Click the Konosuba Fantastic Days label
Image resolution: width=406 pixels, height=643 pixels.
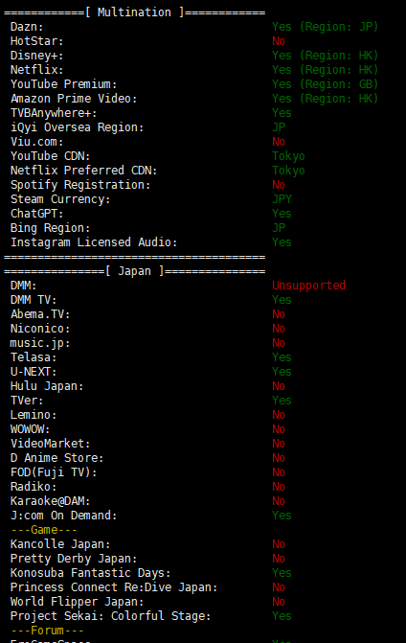click(91, 573)
